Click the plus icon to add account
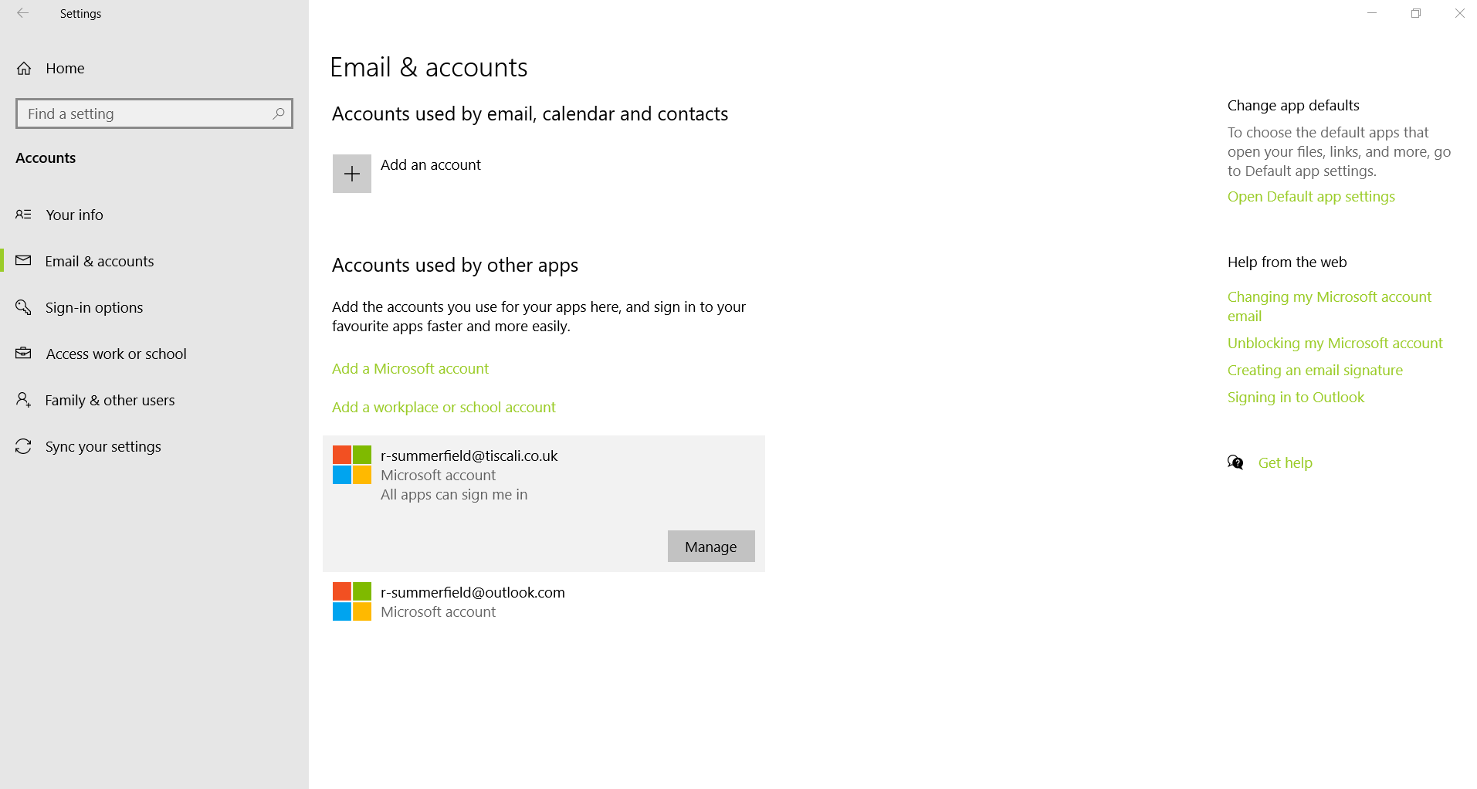The width and height of the screenshot is (1477, 789). pos(351,174)
